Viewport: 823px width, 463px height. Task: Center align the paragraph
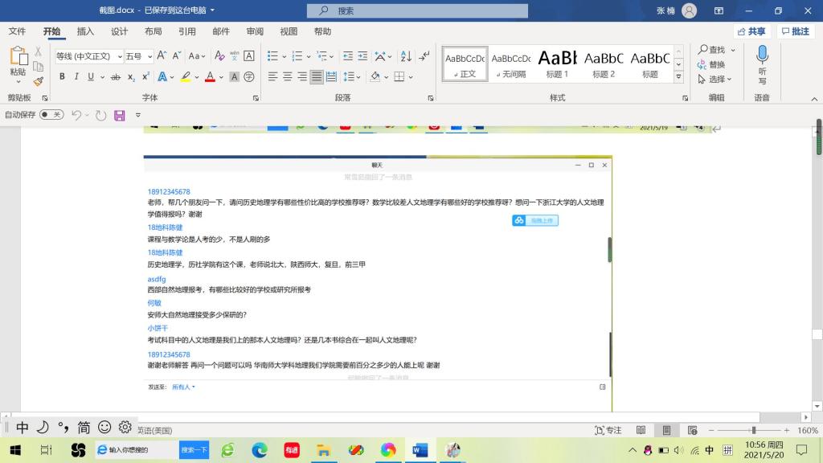tap(288, 77)
